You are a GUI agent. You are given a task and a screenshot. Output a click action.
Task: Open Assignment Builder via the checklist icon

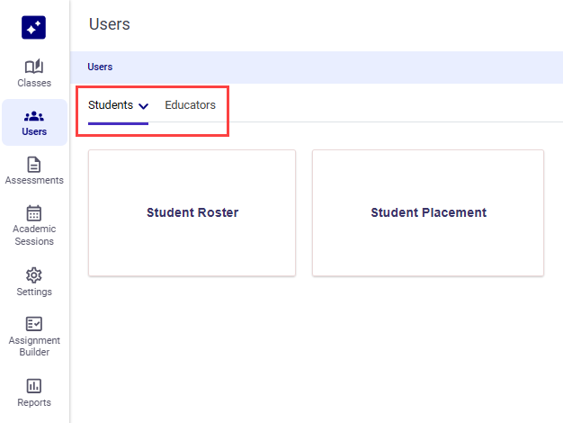pos(34,324)
